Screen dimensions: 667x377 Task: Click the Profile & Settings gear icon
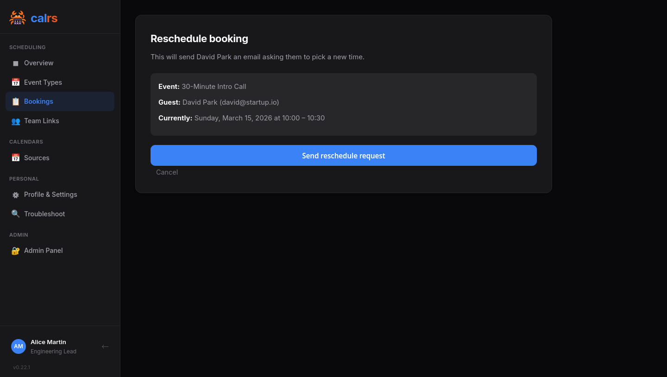[16, 195]
